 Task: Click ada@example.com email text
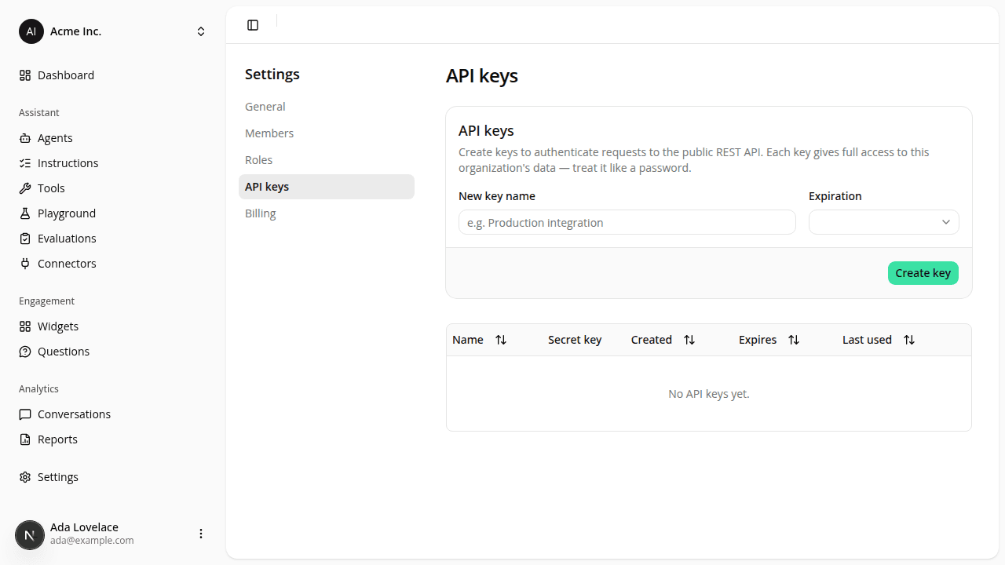tap(92, 541)
